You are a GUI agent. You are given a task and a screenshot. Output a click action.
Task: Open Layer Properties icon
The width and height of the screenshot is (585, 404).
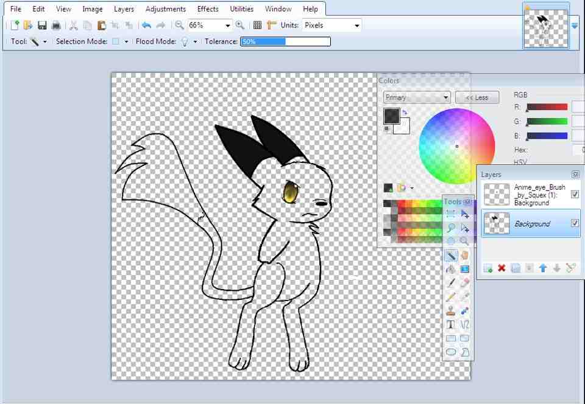pos(571,268)
